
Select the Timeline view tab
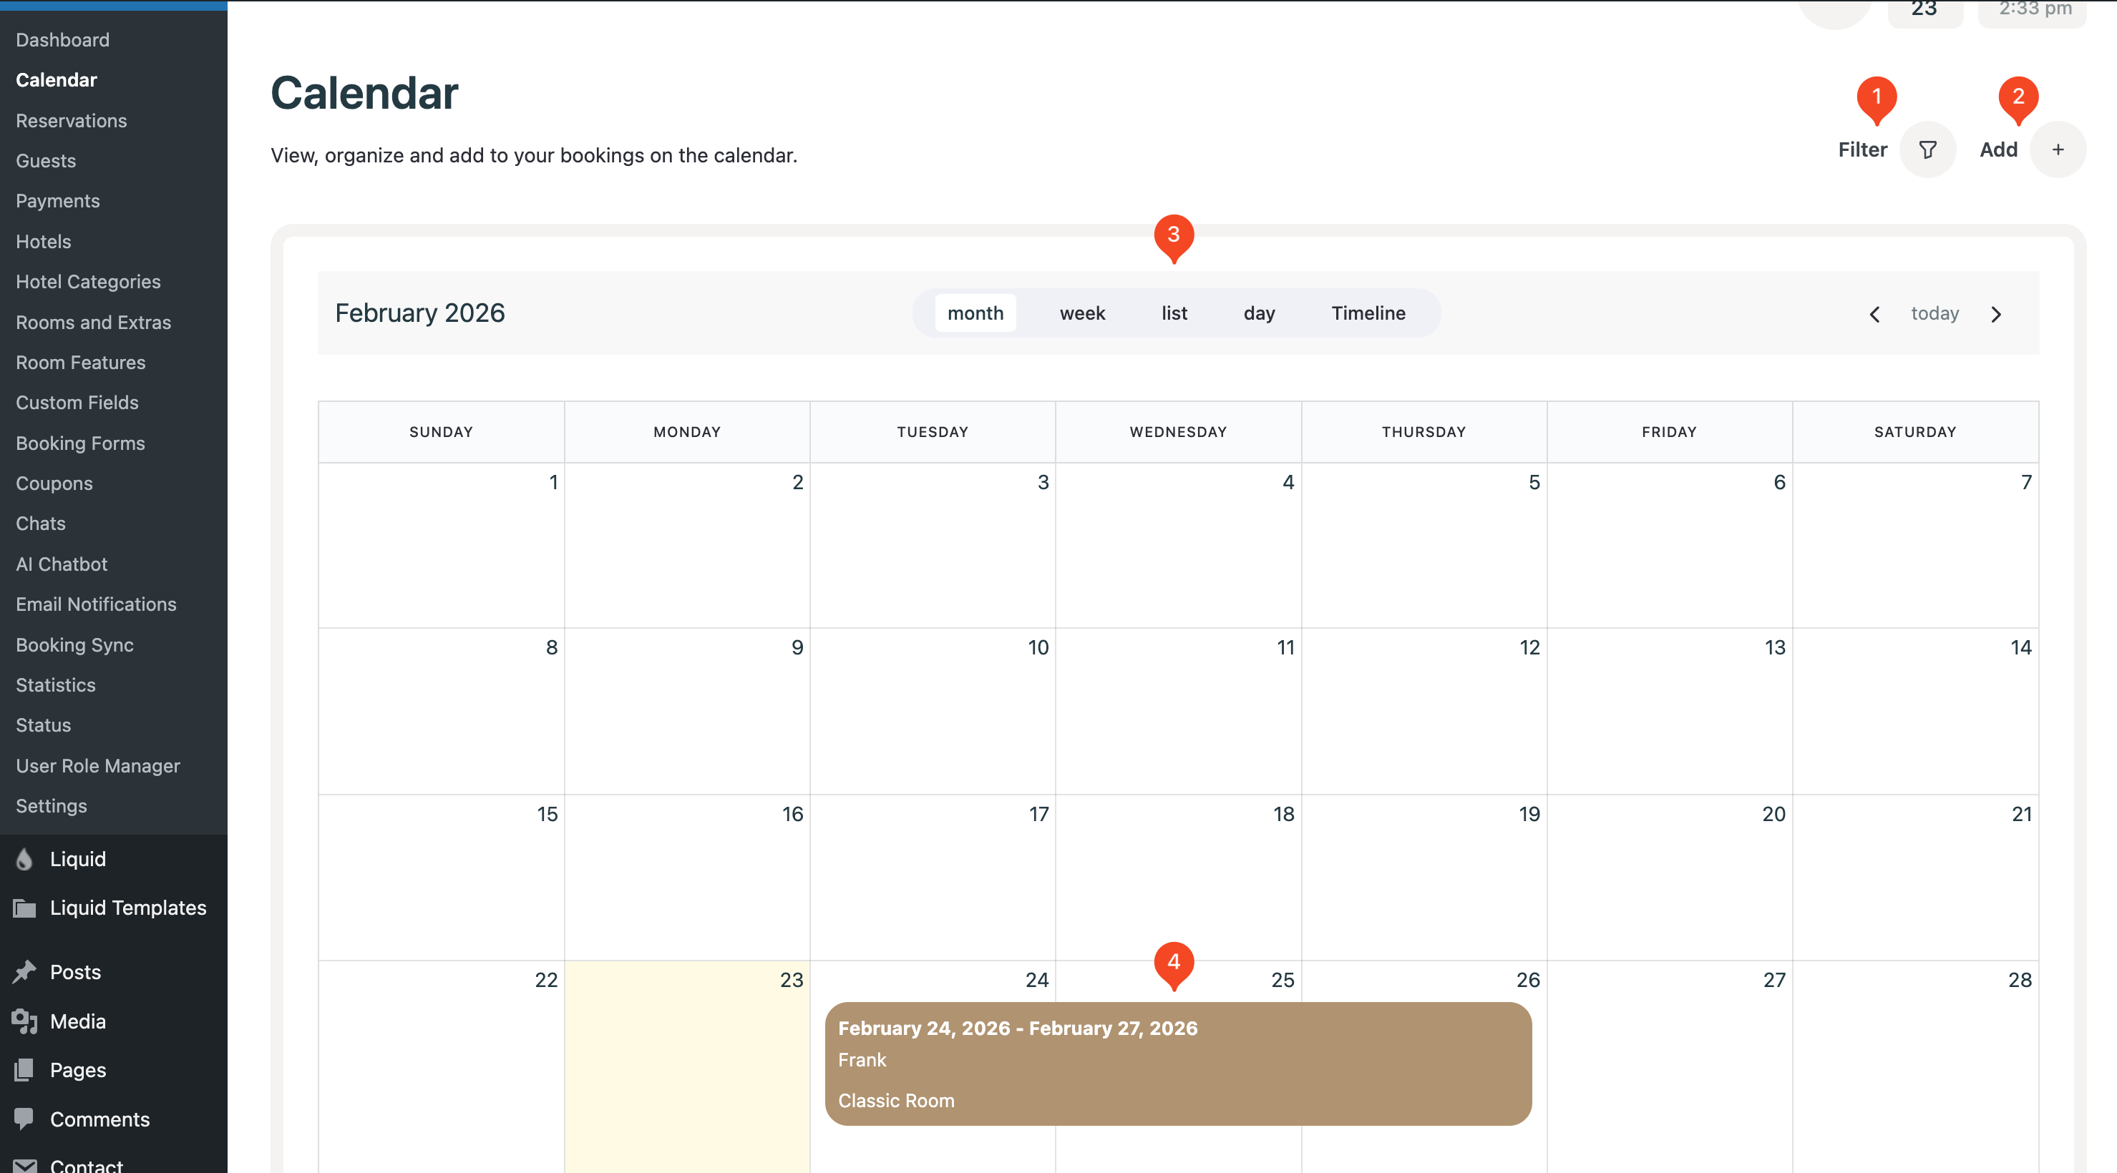[1368, 313]
